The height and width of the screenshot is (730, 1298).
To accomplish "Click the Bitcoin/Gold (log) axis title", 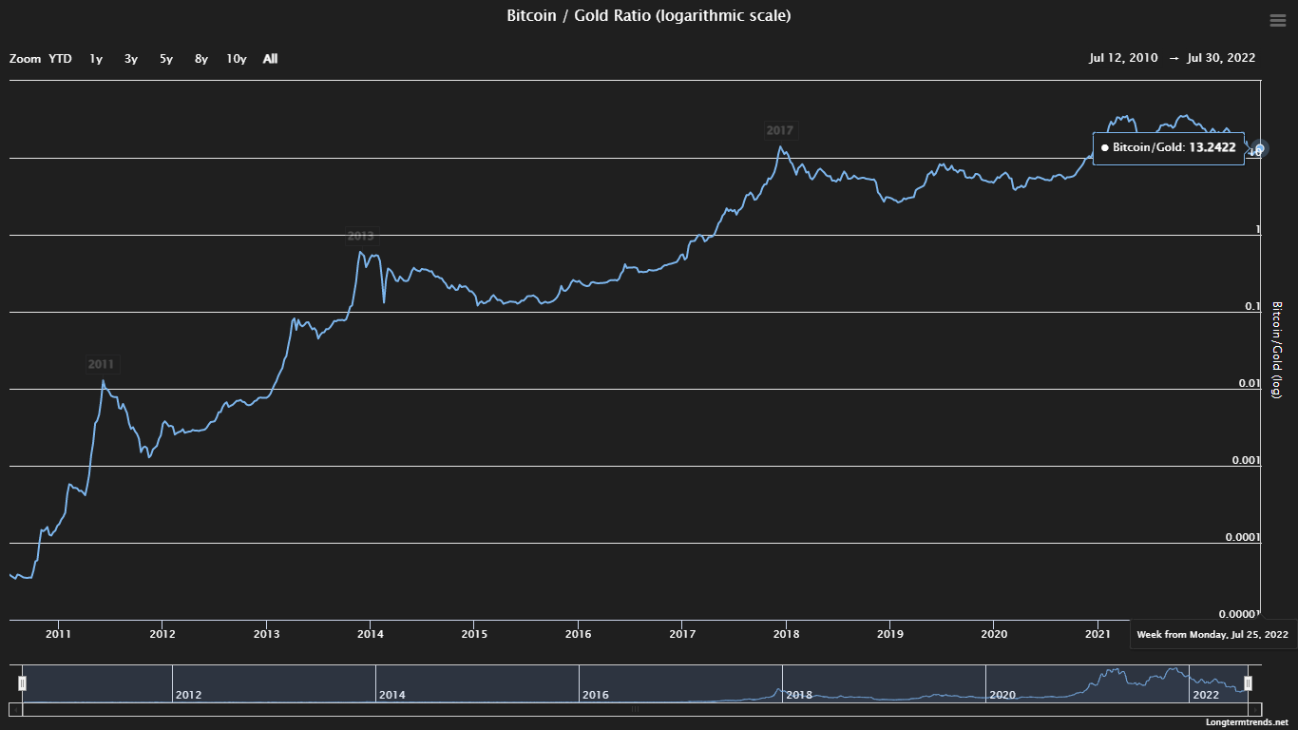I will tap(1277, 350).
